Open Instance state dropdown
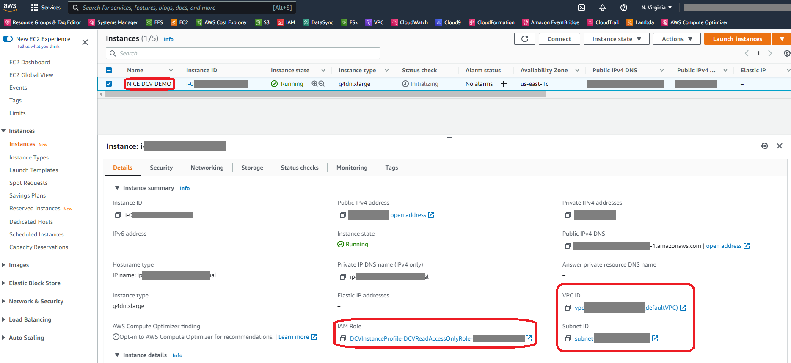 (617, 39)
